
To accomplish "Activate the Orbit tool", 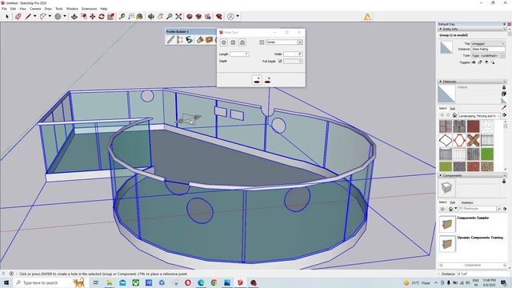I will click(151, 16).
